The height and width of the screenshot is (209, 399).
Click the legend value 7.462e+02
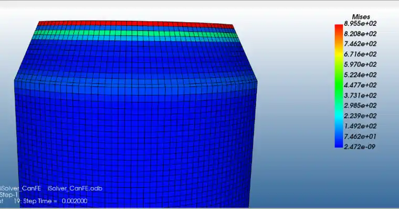pyautogui.click(x=360, y=44)
